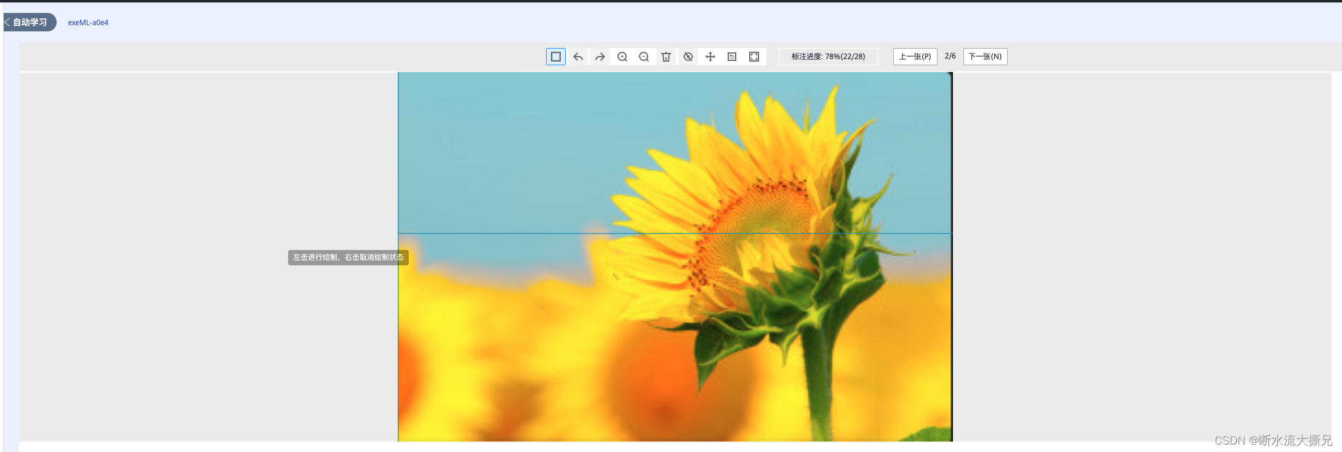
Task: Click the 标注进度: 78%(22/28) progress indicator
Action: tap(829, 57)
